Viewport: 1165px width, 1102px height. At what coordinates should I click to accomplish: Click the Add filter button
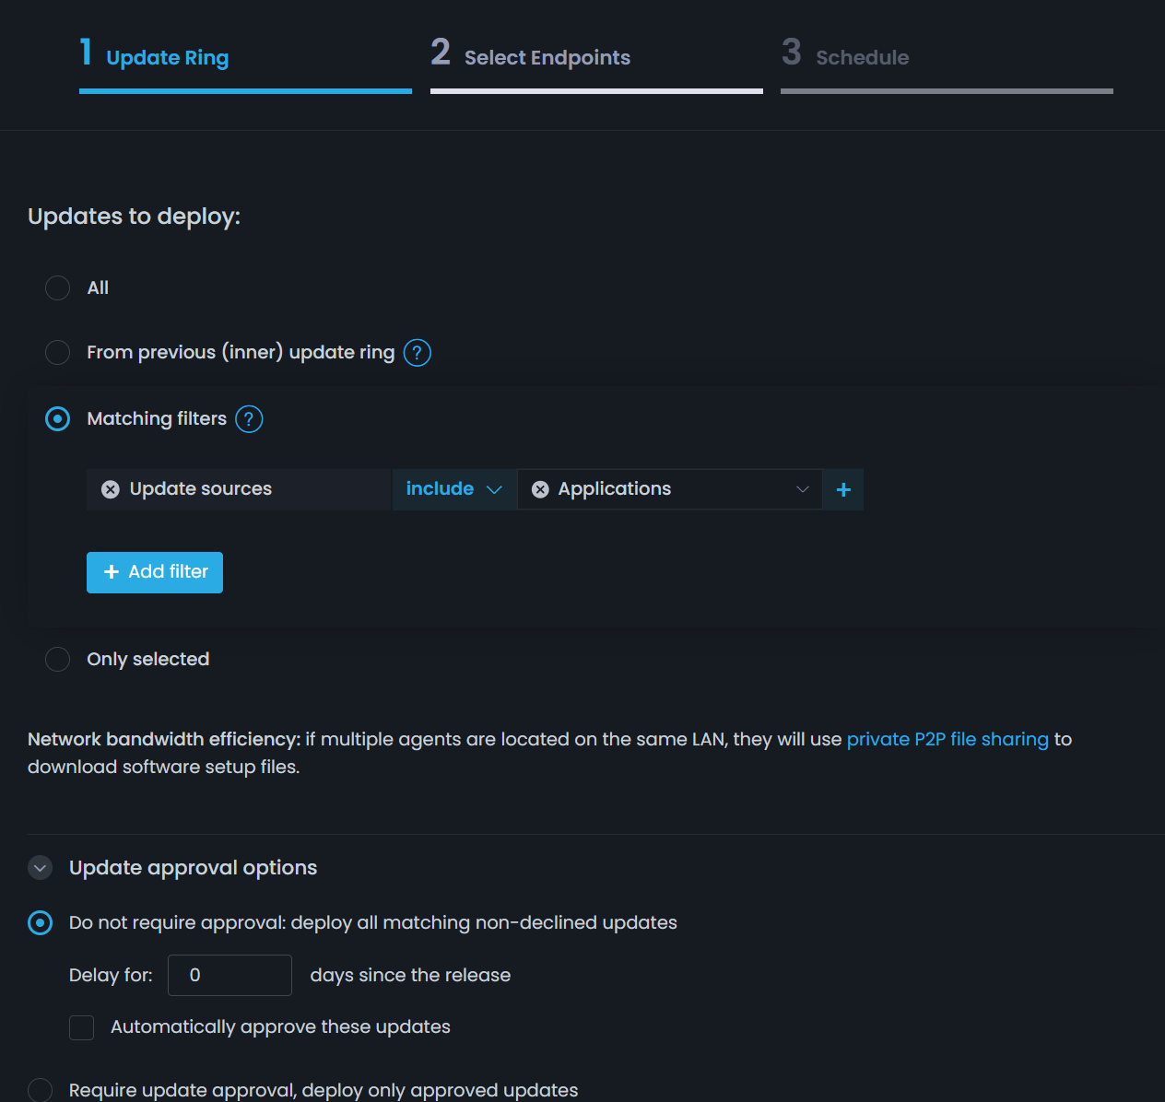[x=154, y=572]
